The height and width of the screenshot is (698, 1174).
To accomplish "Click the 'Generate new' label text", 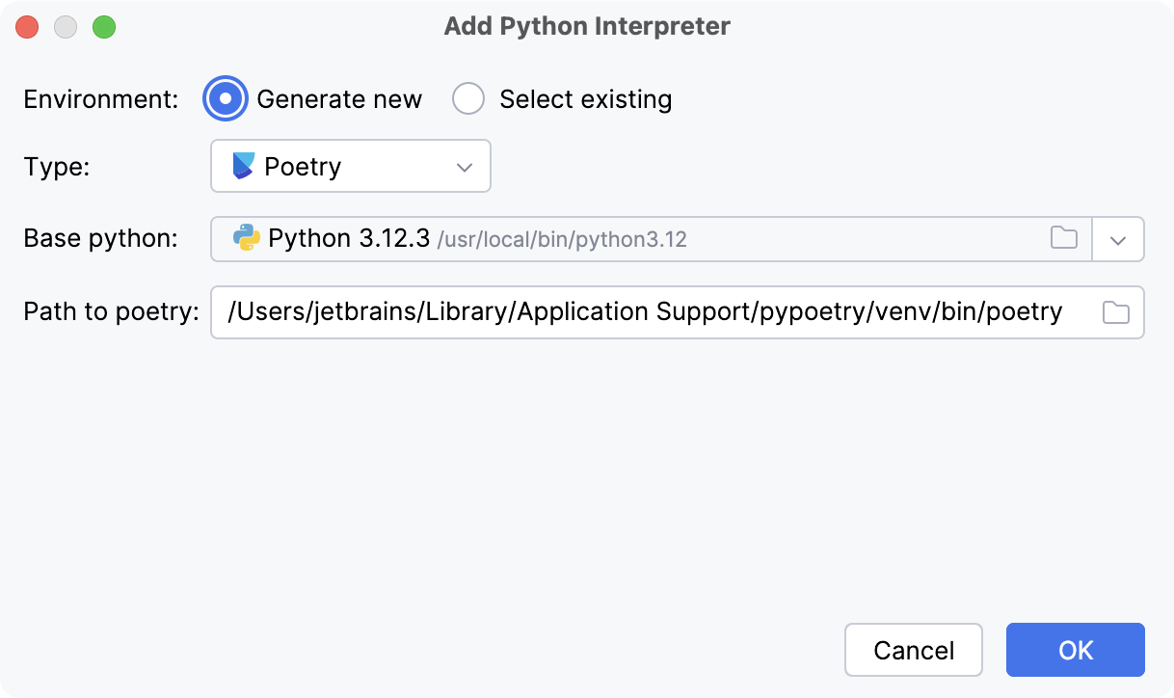I will [339, 99].
